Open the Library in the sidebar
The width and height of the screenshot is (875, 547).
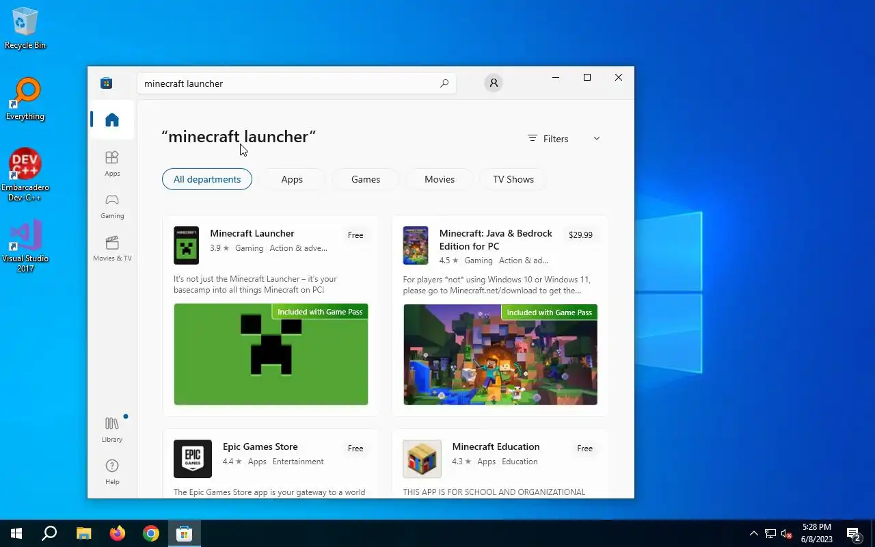112,429
